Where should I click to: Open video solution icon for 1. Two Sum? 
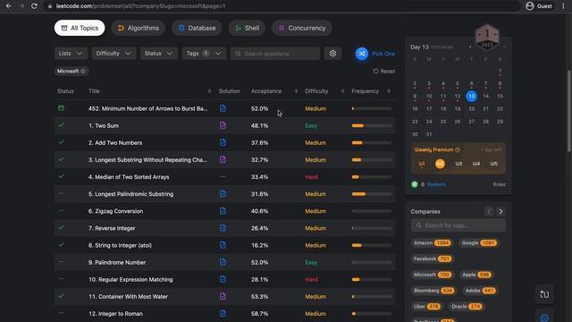tap(223, 125)
